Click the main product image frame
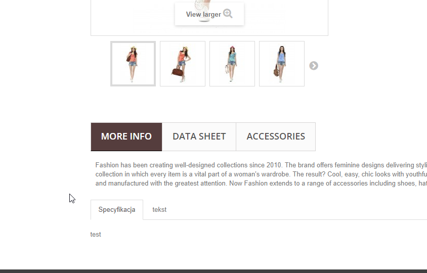The height and width of the screenshot is (273, 427). pos(209,18)
